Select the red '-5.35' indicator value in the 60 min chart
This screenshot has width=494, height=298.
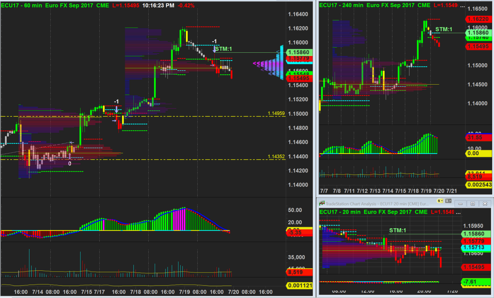pyautogui.click(x=299, y=233)
